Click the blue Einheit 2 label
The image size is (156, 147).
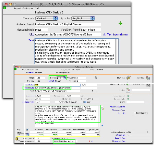click(x=52, y=81)
